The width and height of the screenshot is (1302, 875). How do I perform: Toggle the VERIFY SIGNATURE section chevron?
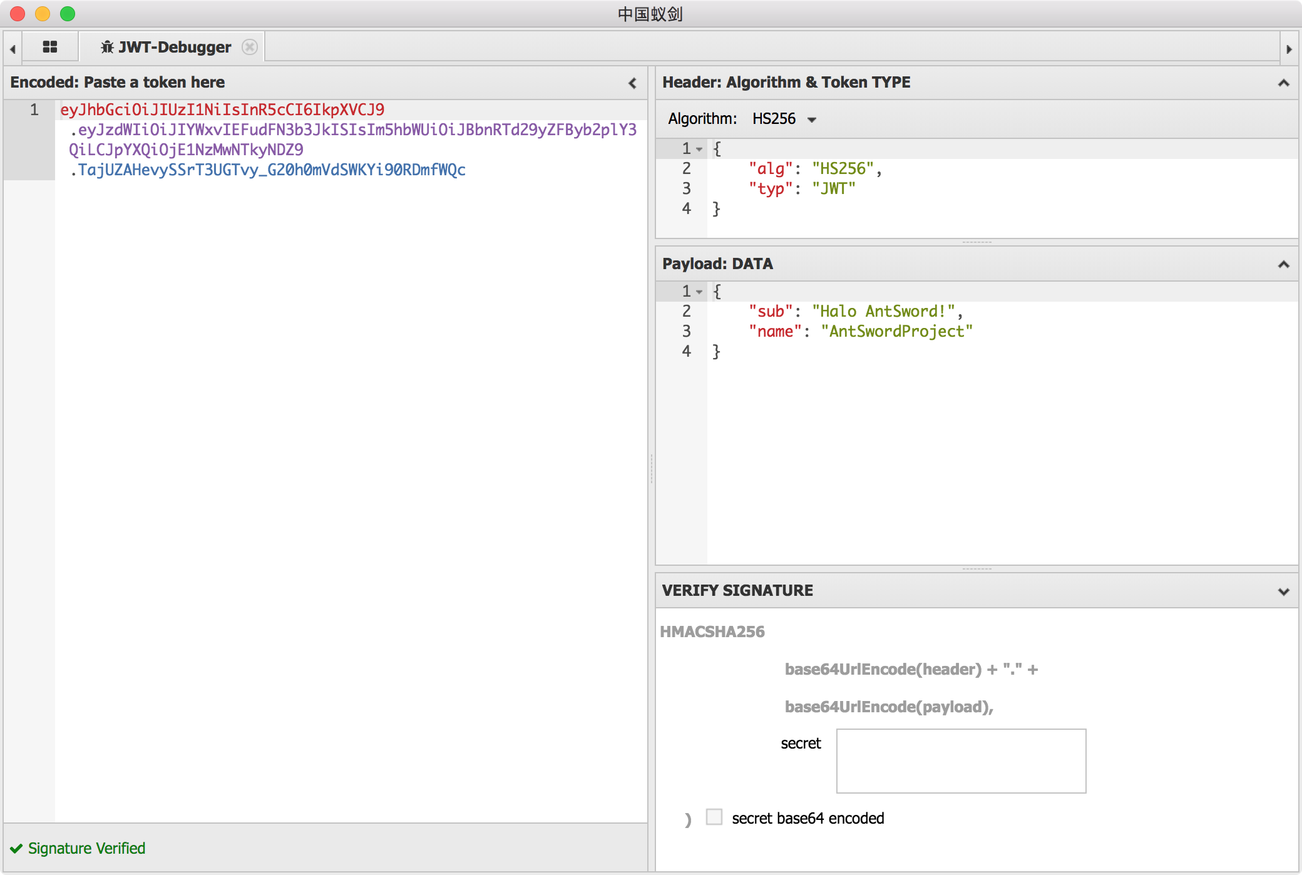pyautogui.click(x=1283, y=591)
